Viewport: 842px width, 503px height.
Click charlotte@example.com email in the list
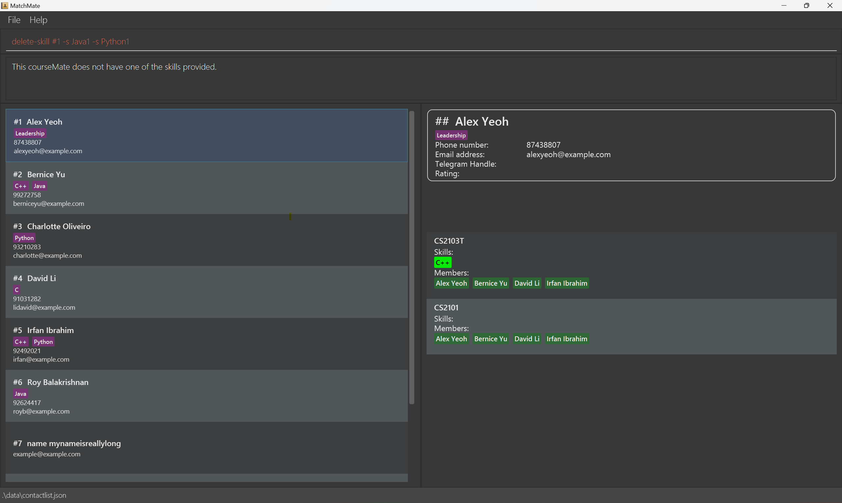pos(47,255)
